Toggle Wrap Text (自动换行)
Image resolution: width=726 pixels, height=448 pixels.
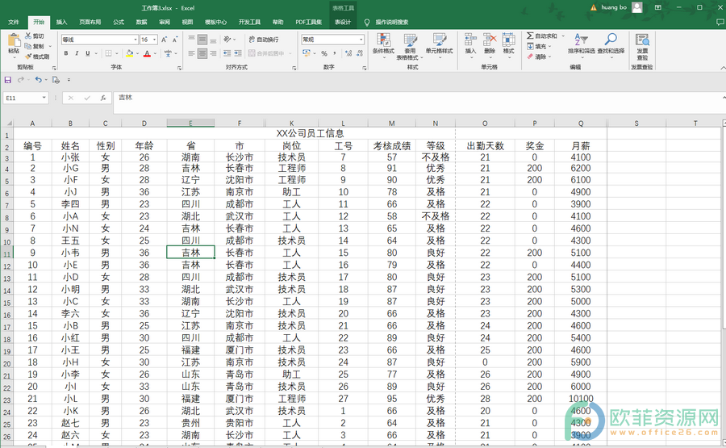pos(264,40)
